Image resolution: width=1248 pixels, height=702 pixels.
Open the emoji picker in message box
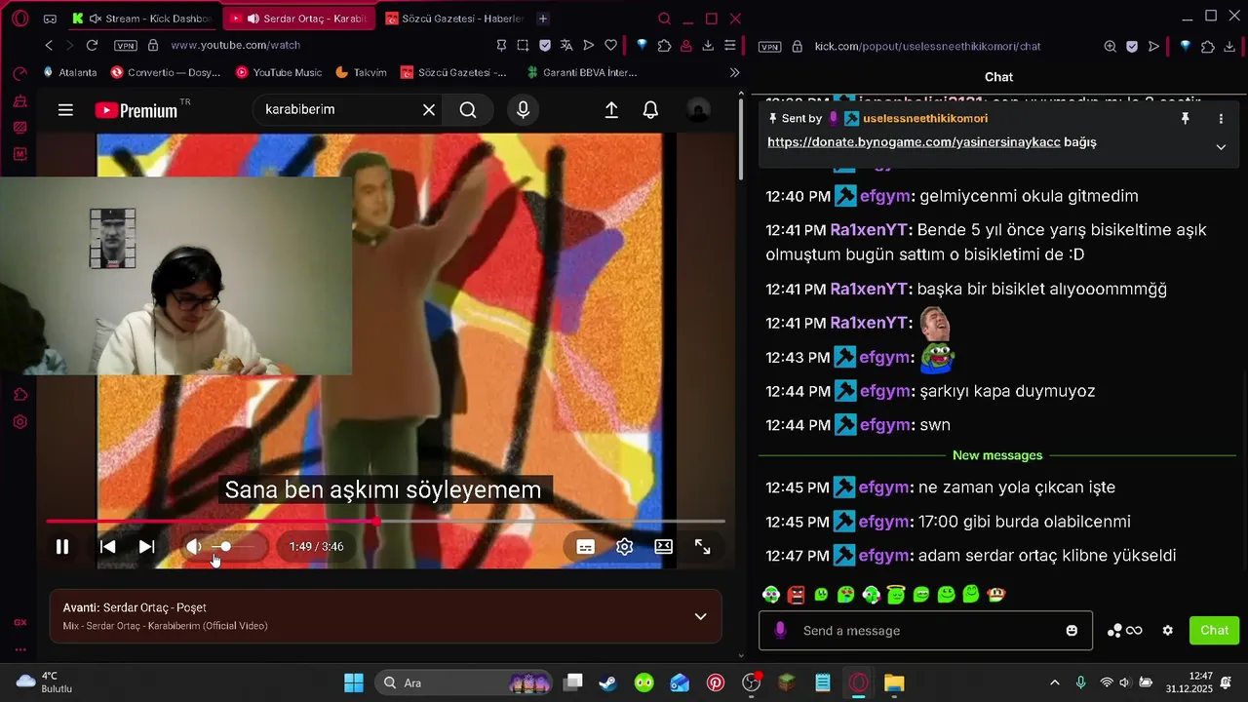coord(1072,631)
